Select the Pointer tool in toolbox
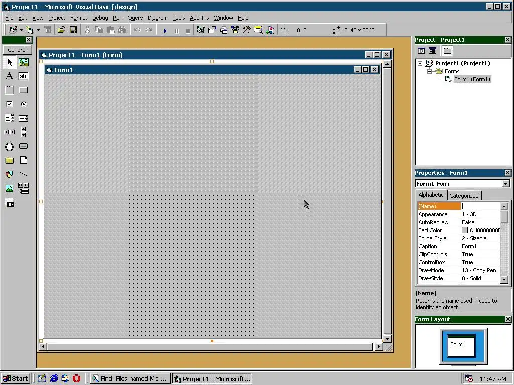 click(x=9, y=62)
